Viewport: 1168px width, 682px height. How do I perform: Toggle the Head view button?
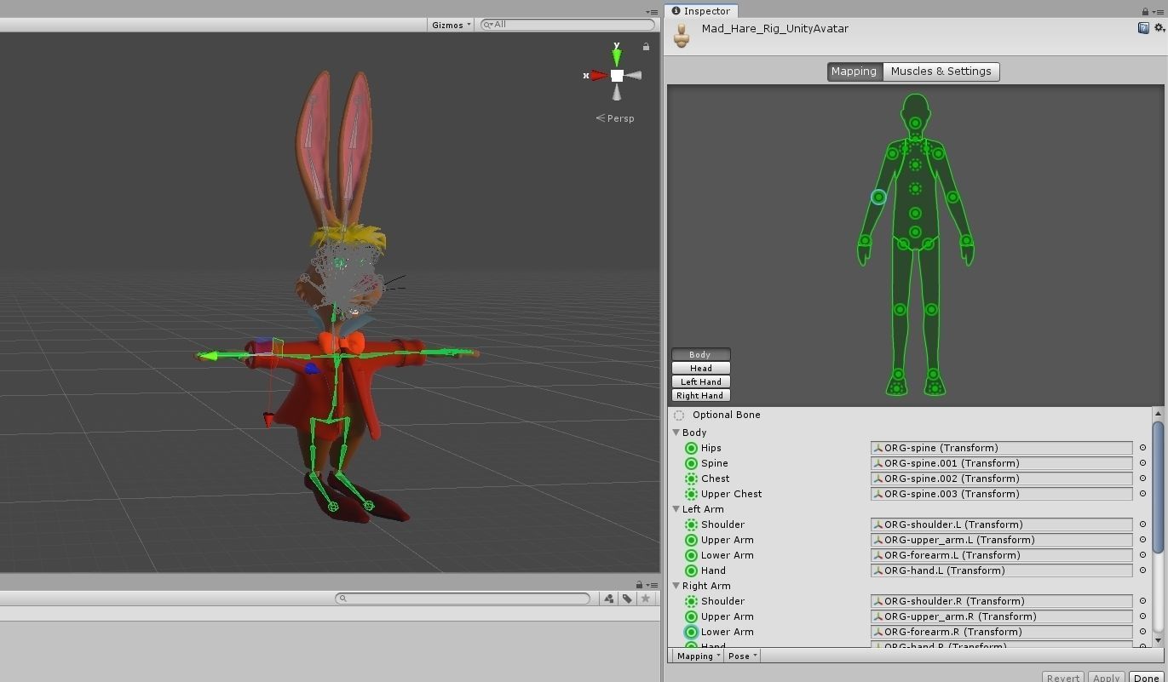[x=700, y=368]
